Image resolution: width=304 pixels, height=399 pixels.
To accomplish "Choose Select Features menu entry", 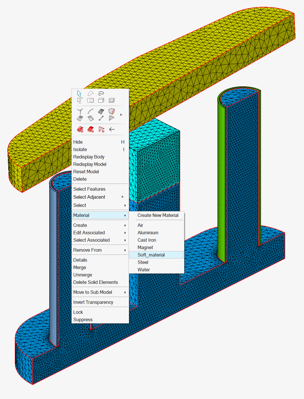I will coord(100,189).
